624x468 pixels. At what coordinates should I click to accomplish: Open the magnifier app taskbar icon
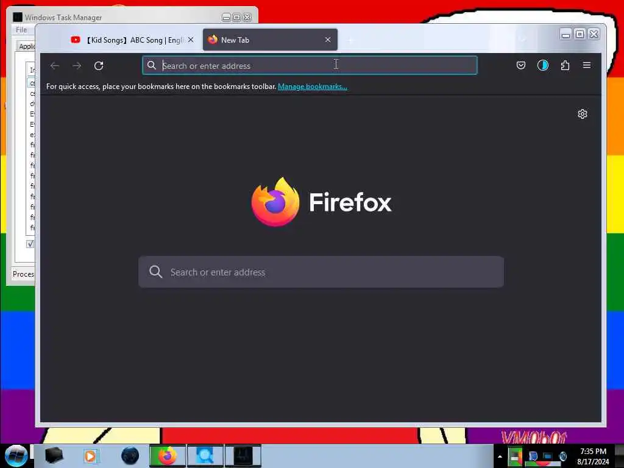pyautogui.click(x=205, y=456)
